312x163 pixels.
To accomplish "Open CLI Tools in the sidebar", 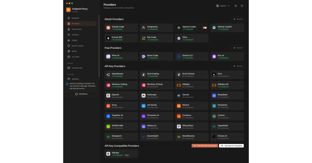I will coord(81,57).
